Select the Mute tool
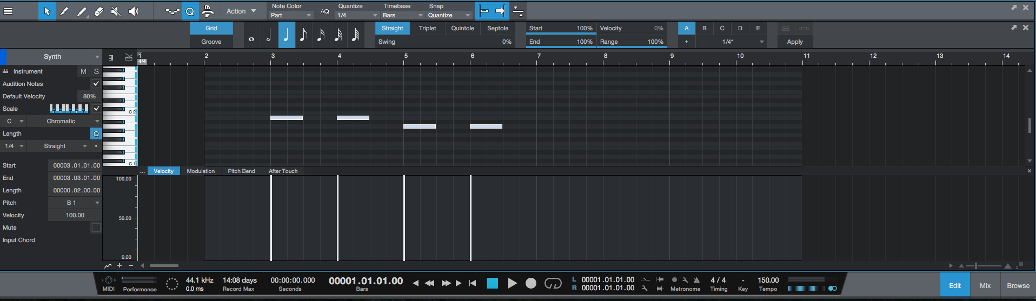 click(116, 11)
